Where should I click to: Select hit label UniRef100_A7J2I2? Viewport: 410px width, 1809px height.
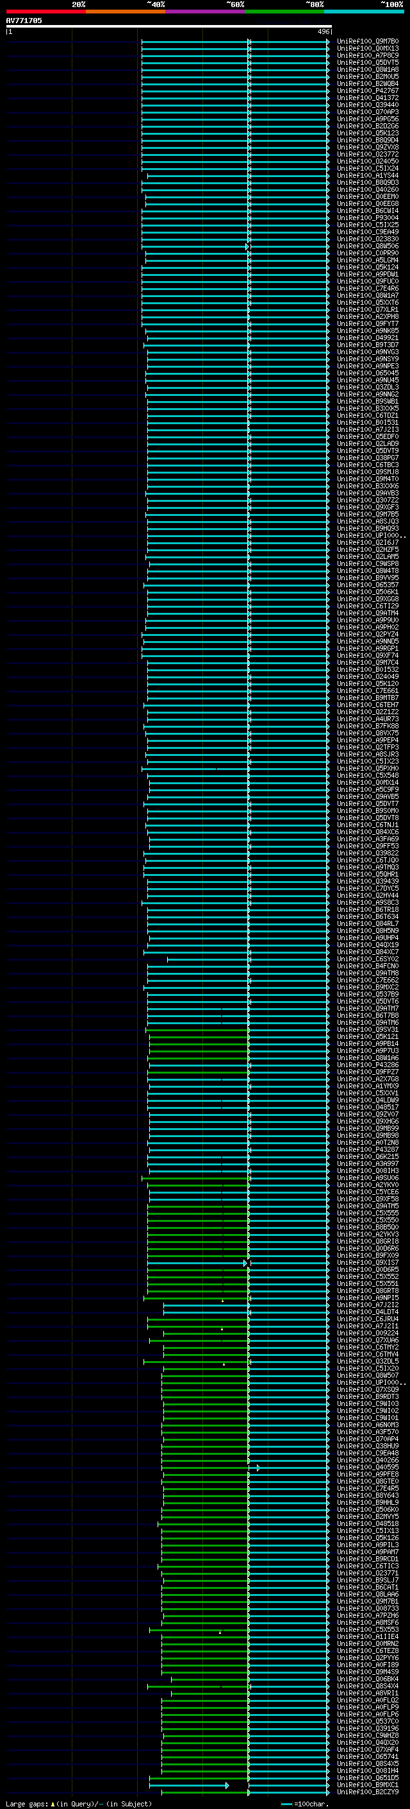[368, 1305]
